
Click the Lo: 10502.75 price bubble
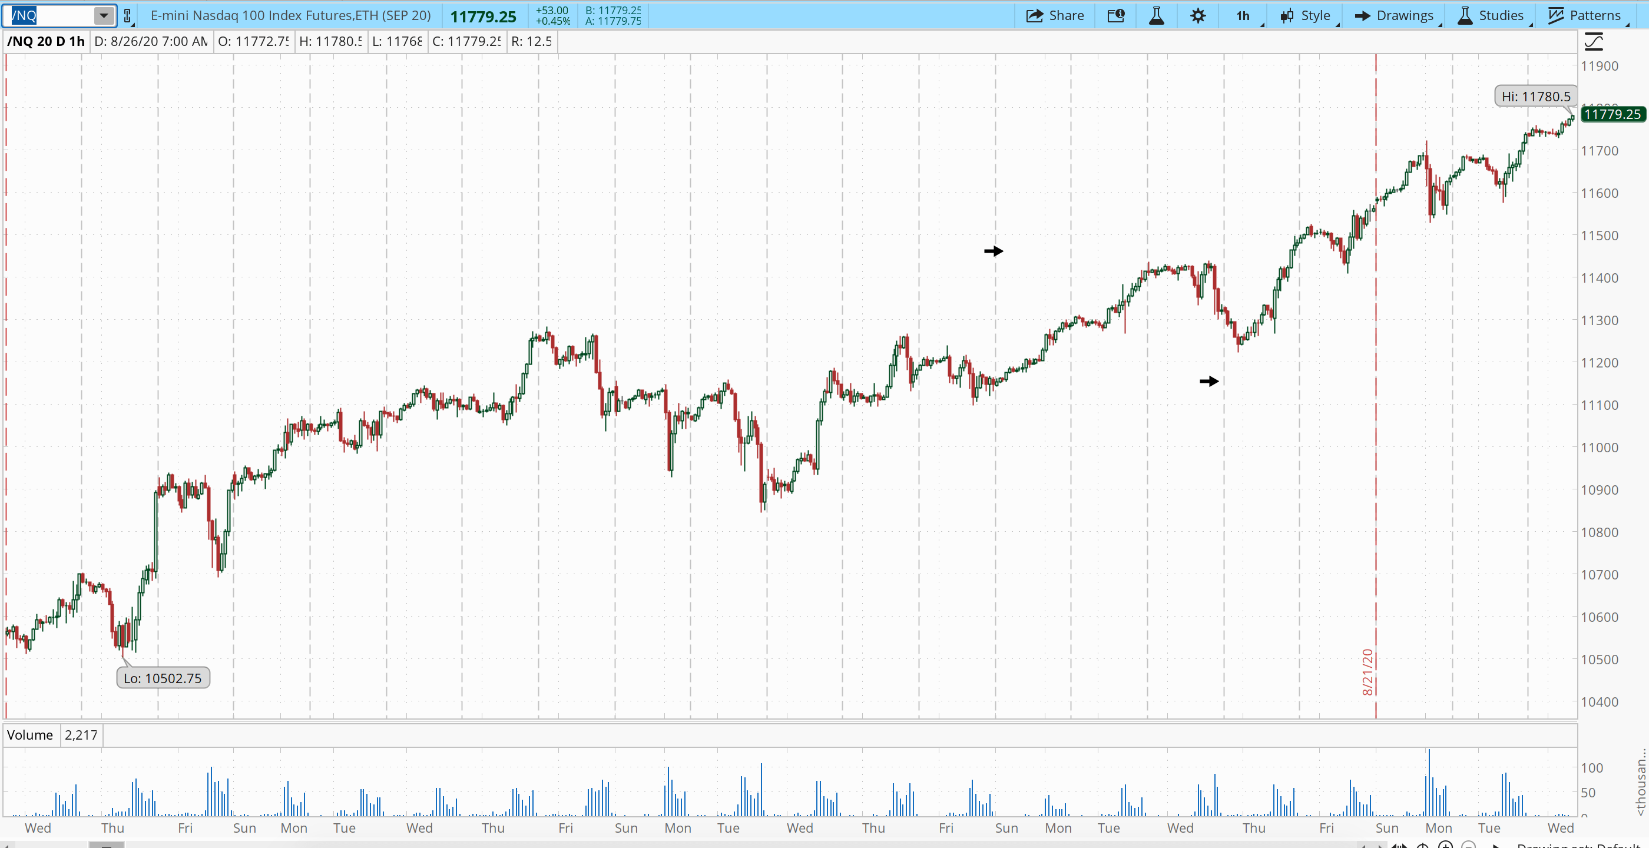(x=163, y=678)
